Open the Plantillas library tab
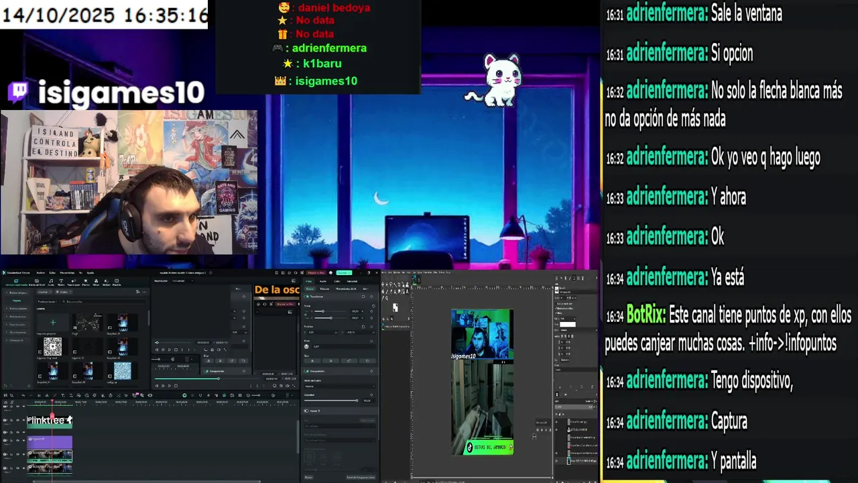The width and height of the screenshot is (858, 483). pos(117,282)
